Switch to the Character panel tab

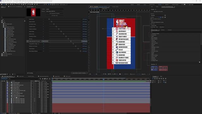point(169,30)
